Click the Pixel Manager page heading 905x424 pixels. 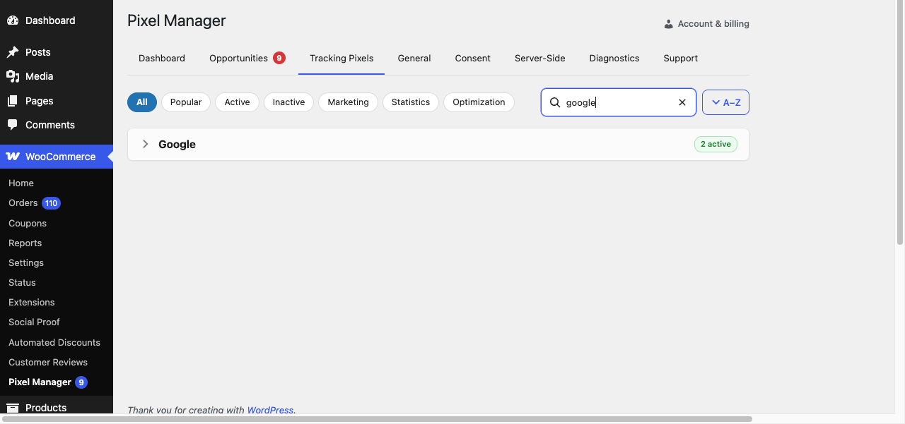pos(177,21)
